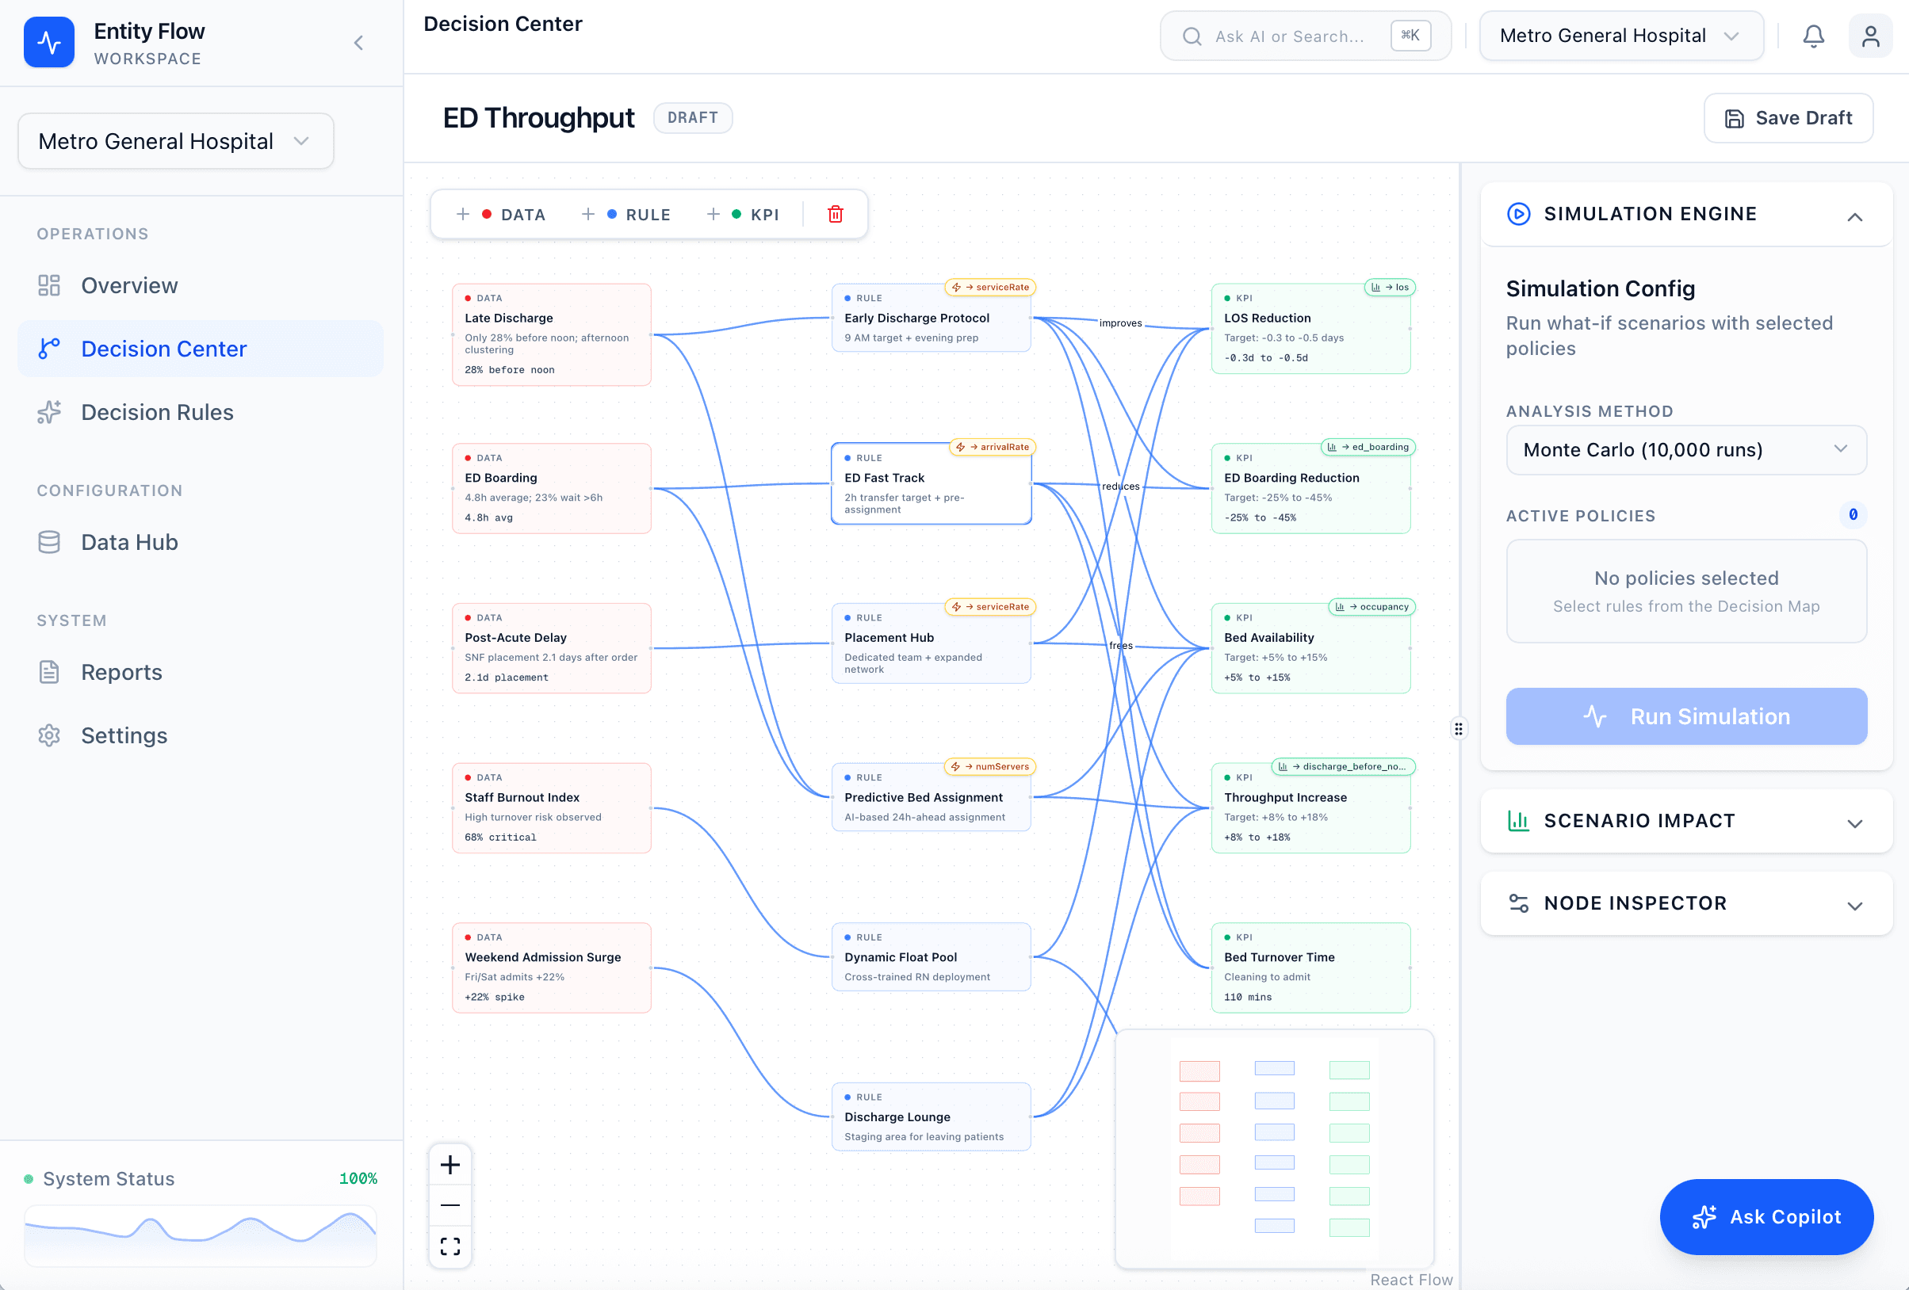Viewport: 1909px width, 1290px height.
Task: Enter fullscreen canvas view
Action: click(x=450, y=1246)
